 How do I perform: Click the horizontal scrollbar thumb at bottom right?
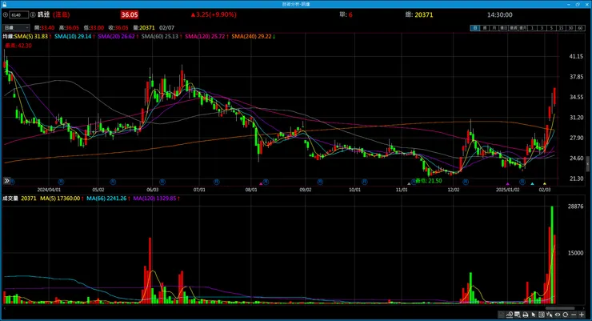click(560, 308)
